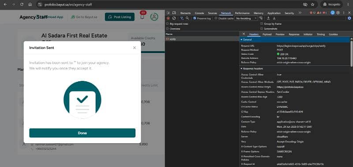Click the tracking protection eye icon
Viewport: 353px width, 167px height.
coord(305,4)
